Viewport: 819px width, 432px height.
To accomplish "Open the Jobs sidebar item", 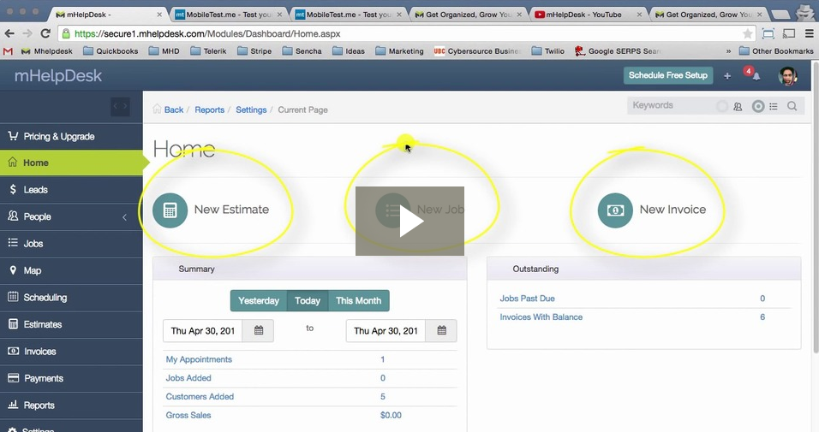I will pos(71,244).
